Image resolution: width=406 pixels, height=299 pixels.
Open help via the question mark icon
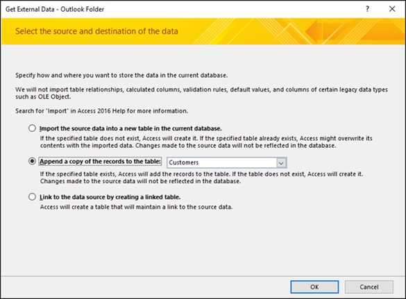pyautogui.click(x=367, y=9)
